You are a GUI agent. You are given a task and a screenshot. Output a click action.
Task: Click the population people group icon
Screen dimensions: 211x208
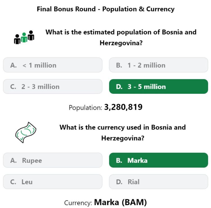(x=24, y=37)
